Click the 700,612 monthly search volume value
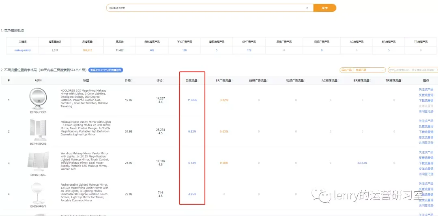This screenshot has width=438, height=216. [88, 50]
